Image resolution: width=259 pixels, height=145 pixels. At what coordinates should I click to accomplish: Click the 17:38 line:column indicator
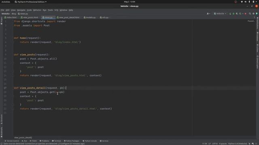pyautogui.click(x=204, y=144)
